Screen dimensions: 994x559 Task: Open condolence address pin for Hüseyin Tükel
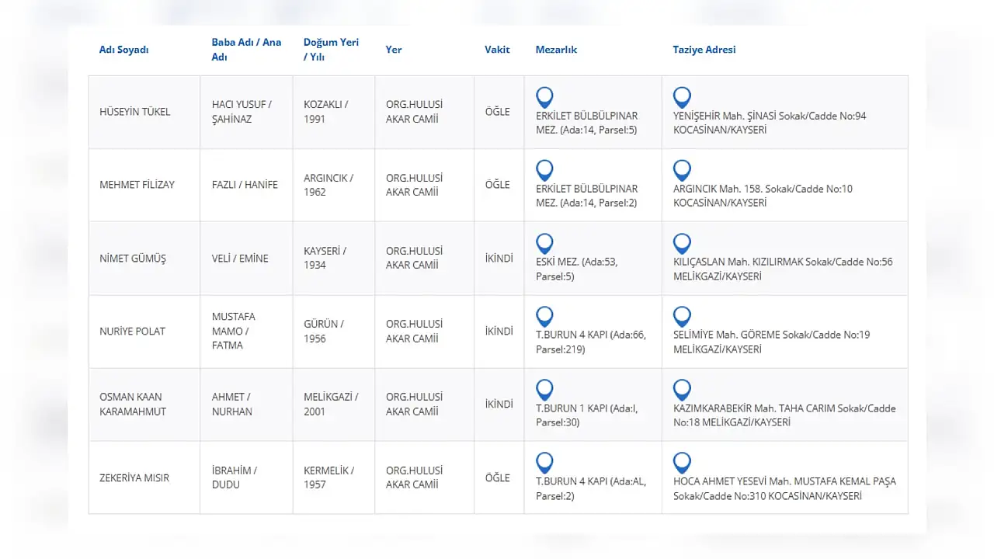(x=682, y=97)
